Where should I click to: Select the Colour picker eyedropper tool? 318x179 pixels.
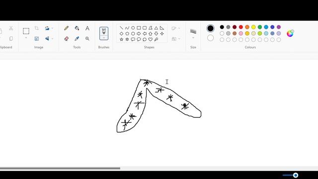point(77,39)
